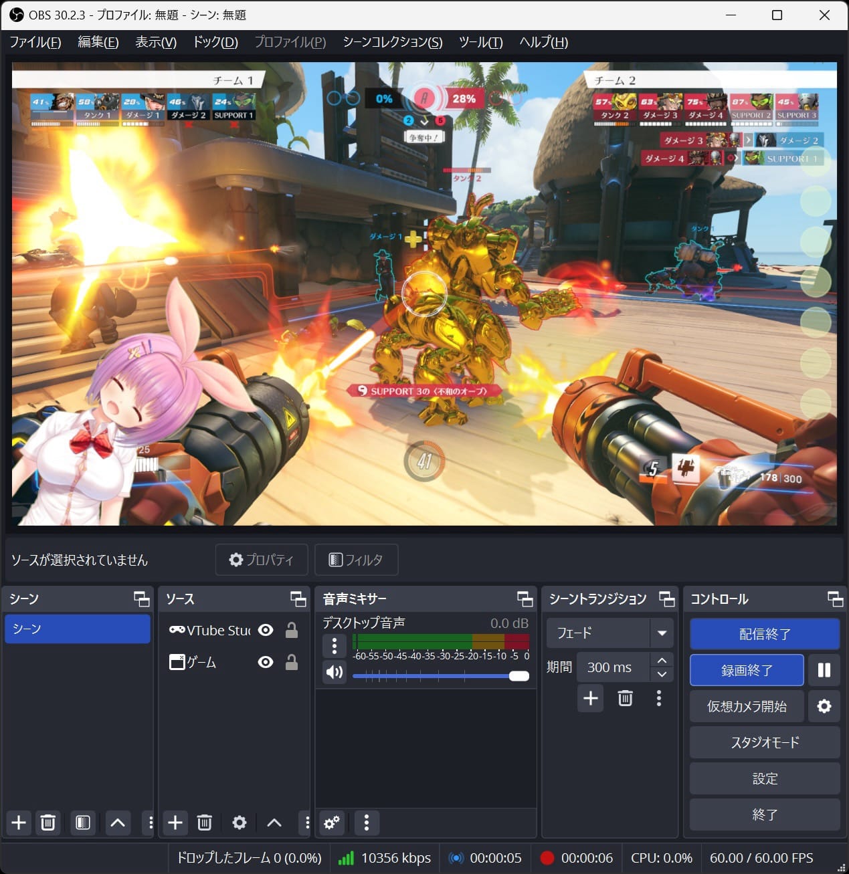Pop out the 音声ミキサー dock

pyautogui.click(x=525, y=598)
